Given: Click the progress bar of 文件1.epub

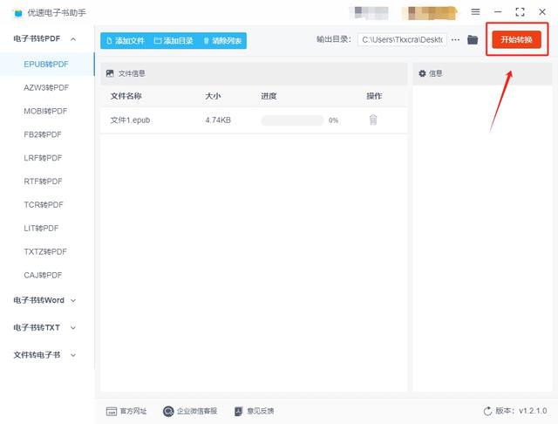Looking at the screenshot, I should pyautogui.click(x=292, y=120).
